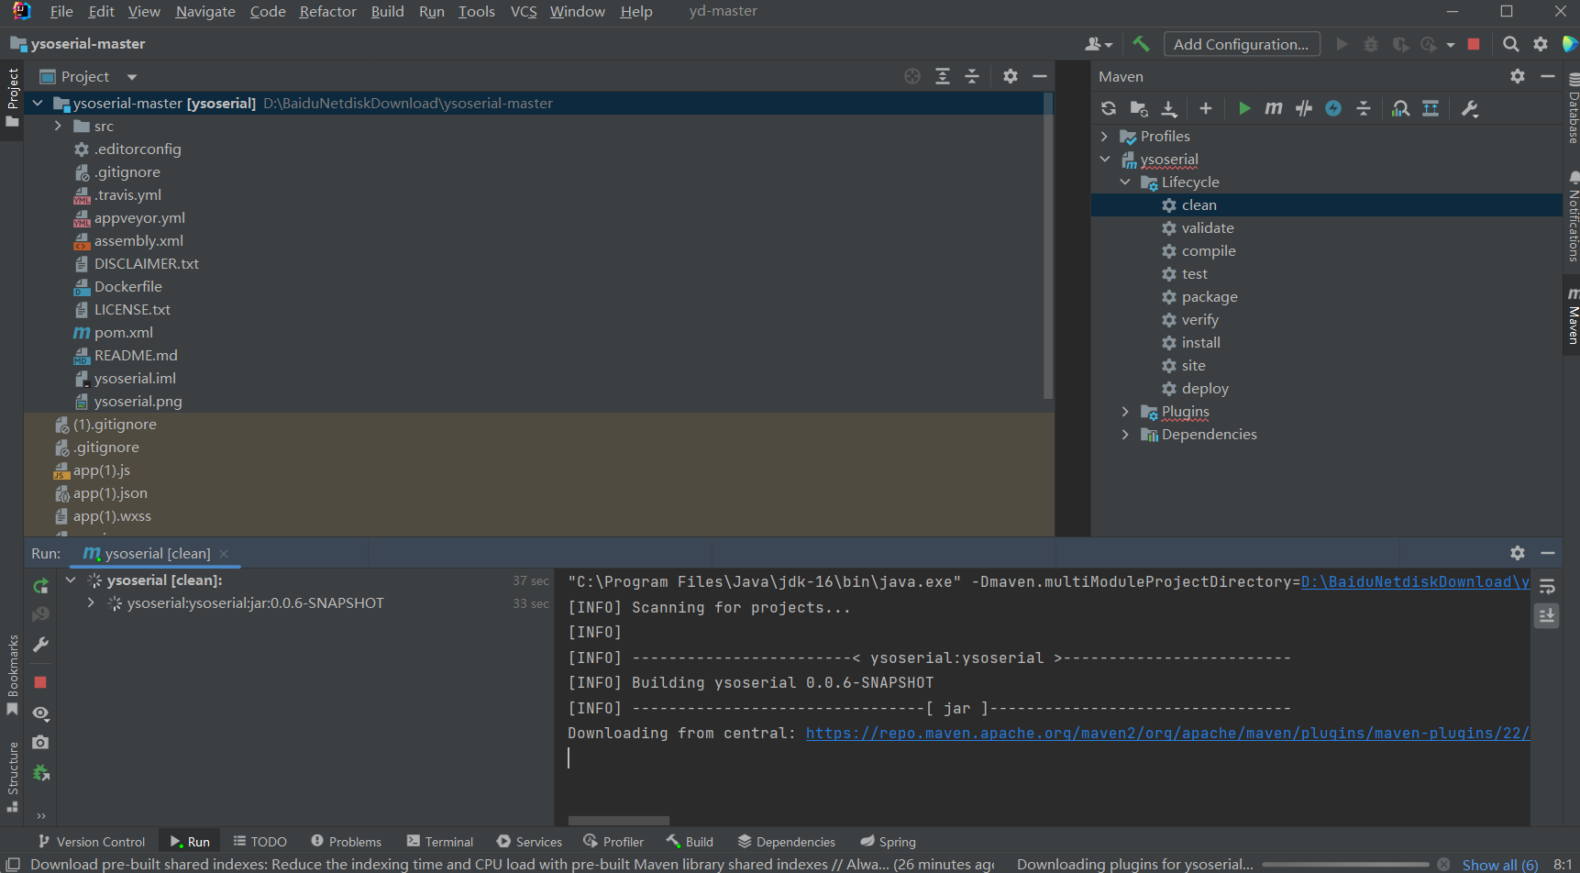The height and width of the screenshot is (873, 1580).
Task: Click console horizontal scrollbar
Action: pos(619,821)
